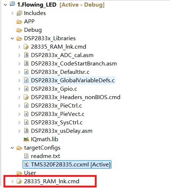This screenshot has height=188, width=170.
Task: Click the assembly file icon of DSP2833x_usDelay.asm
Action: pyautogui.click(x=26, y=131)
